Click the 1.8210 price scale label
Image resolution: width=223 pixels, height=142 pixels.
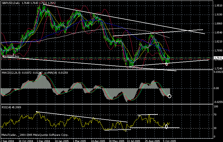coord(218,42)
